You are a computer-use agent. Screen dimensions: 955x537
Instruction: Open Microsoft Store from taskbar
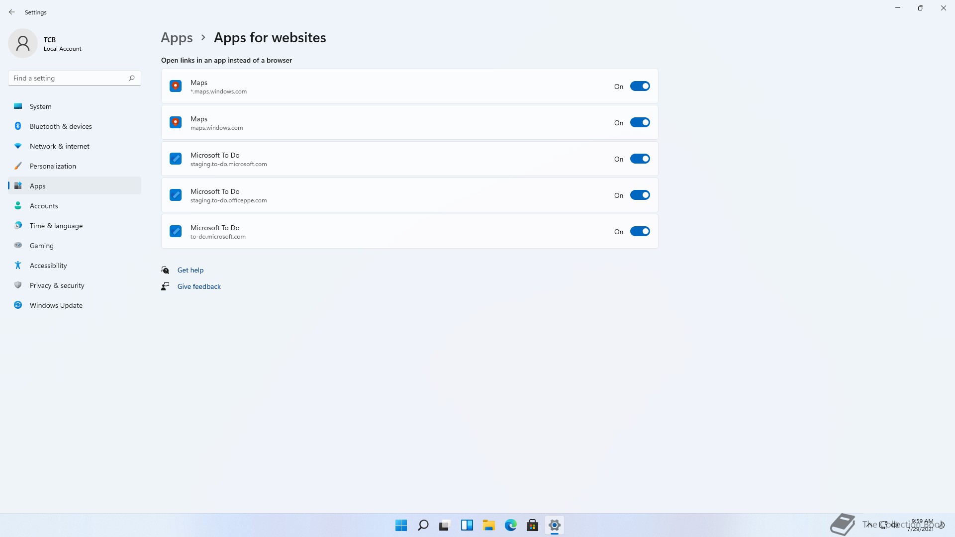click(x=532, y=525)
